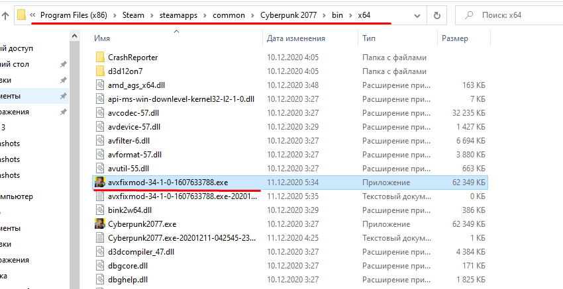Select 'Program Files (x86)' breadcrumb

[74, 15]
